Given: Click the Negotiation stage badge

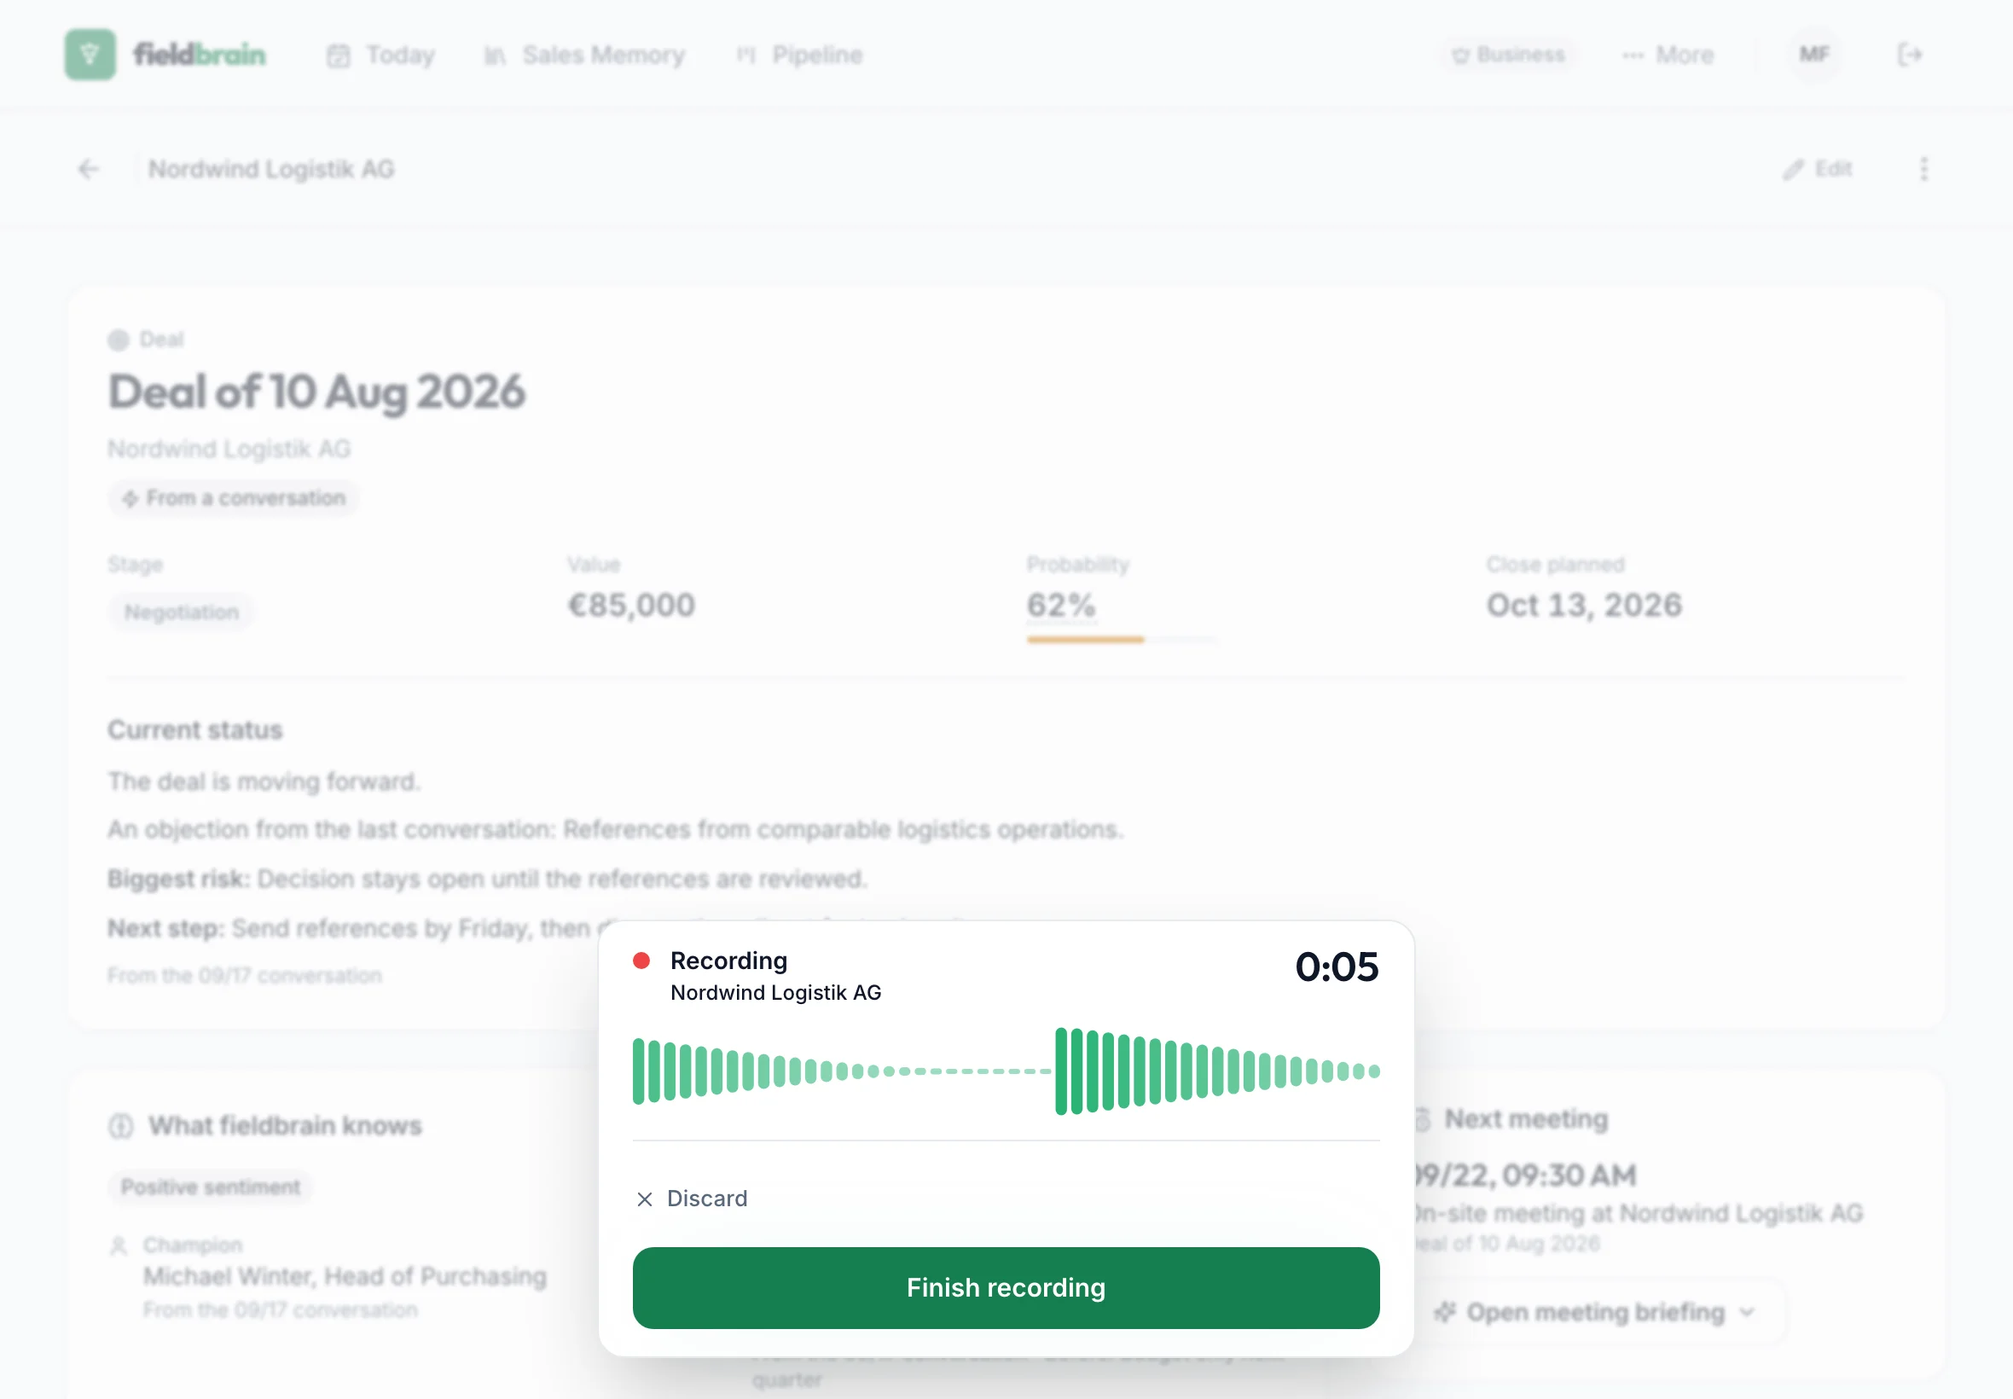Looking at the screenshot, I should [182, 612].
